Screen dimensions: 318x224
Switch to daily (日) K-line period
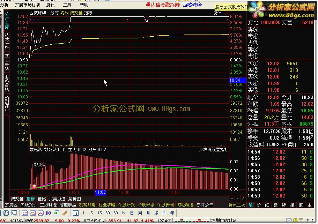[x=132, y=213]
